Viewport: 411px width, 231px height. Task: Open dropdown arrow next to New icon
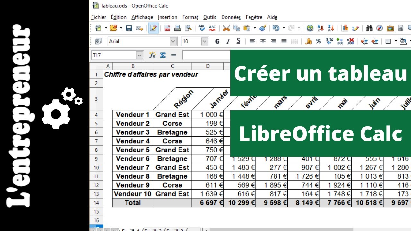click(x=106, y=28)
